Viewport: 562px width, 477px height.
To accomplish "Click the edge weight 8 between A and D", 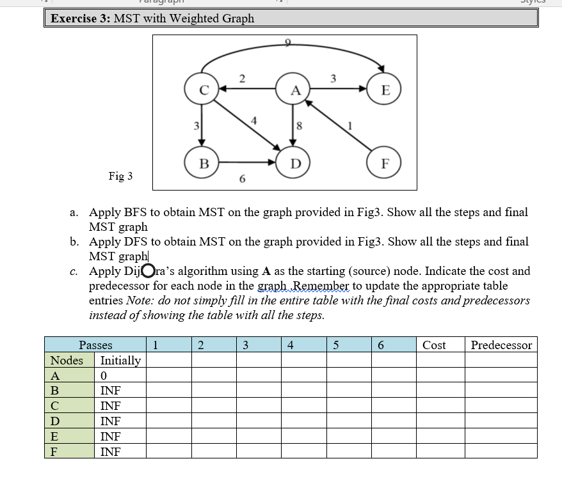I will tap(298, 126).
